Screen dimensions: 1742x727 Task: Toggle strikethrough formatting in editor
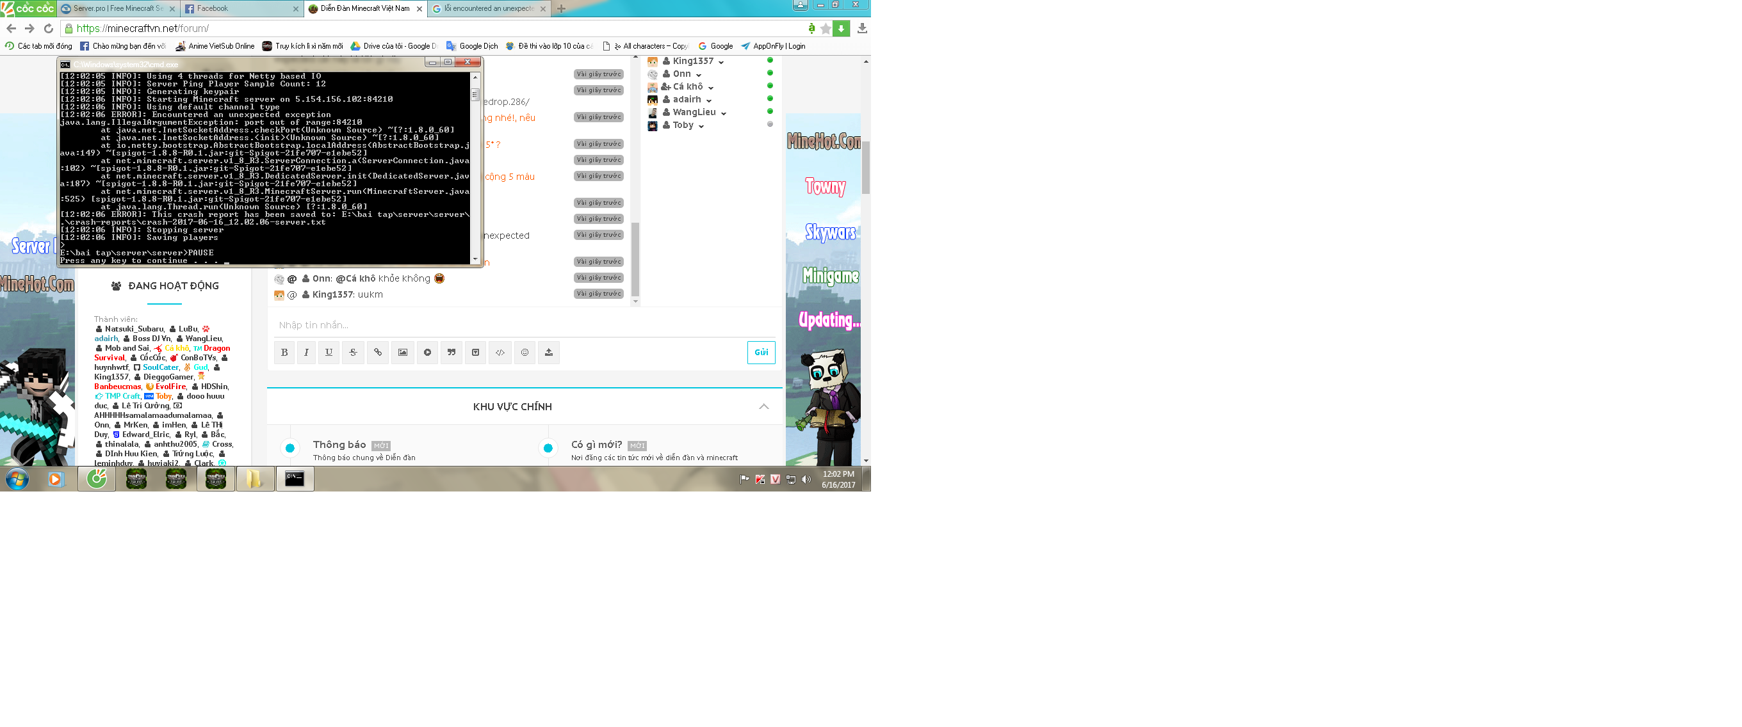pyautogui.click(x=353, y=353)
